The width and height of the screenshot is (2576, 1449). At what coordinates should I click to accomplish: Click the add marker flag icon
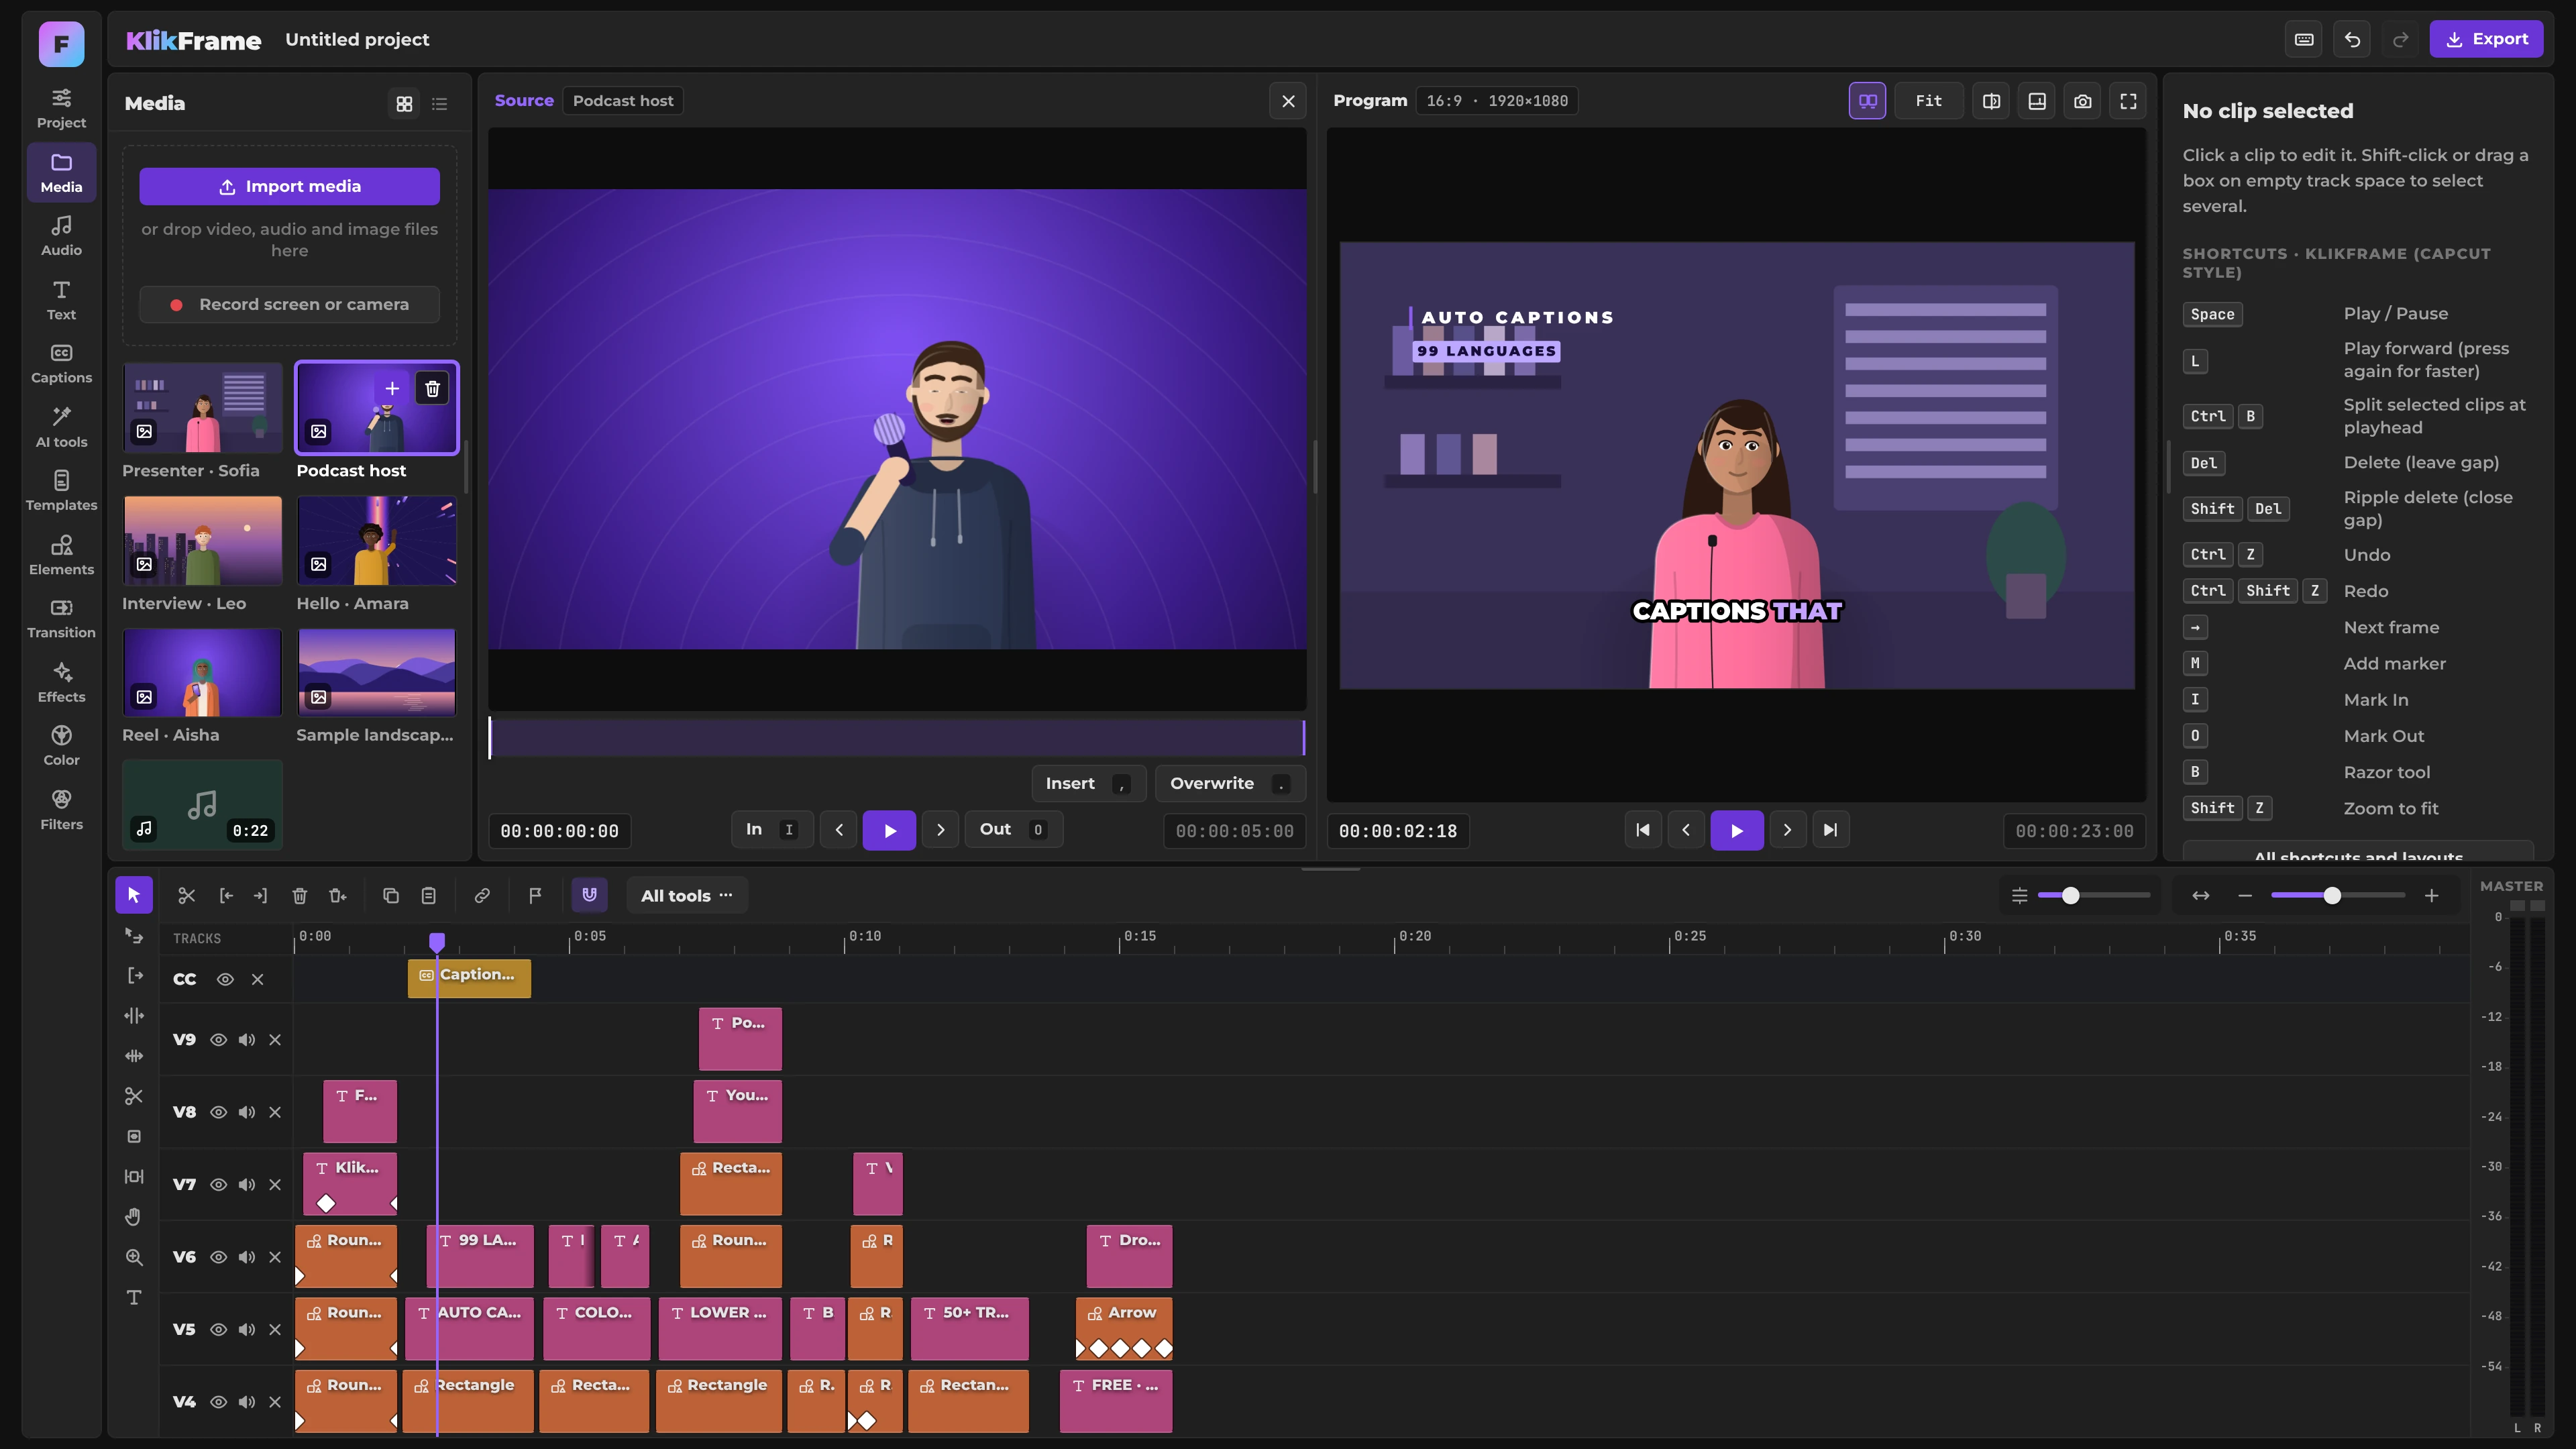tap(535, 895)
